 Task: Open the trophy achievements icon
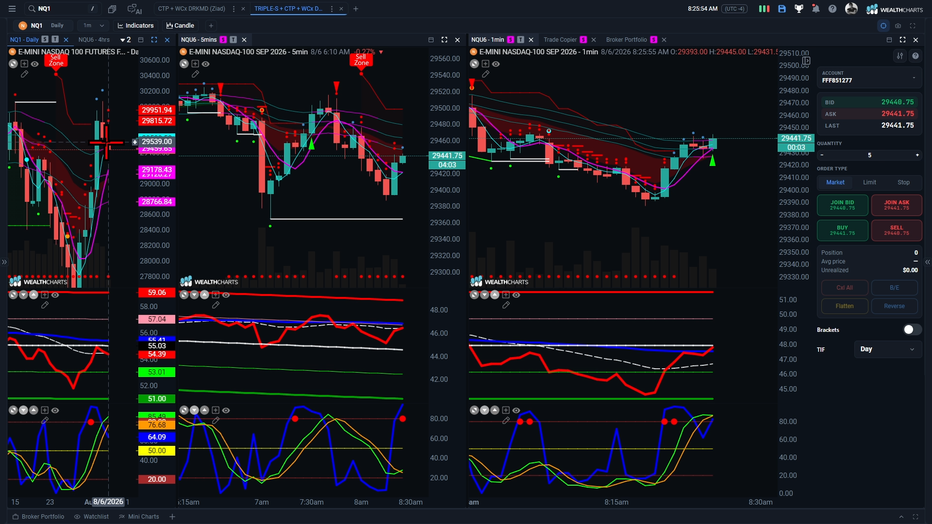(799, 9)
